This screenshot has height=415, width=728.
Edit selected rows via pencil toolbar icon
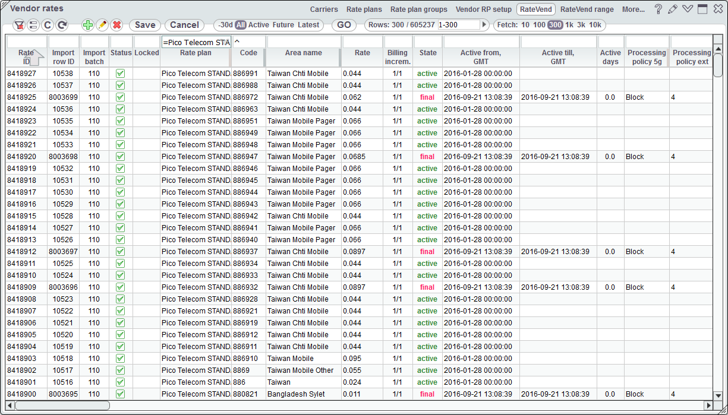point(102,25)
